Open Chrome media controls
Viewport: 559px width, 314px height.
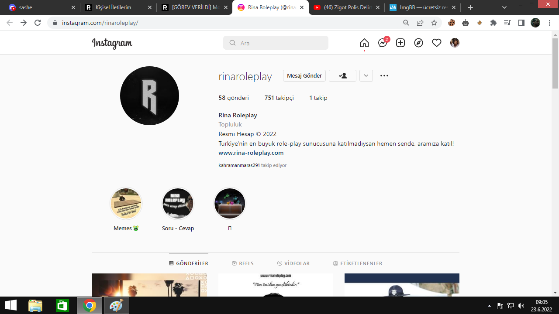coord(507,23)
